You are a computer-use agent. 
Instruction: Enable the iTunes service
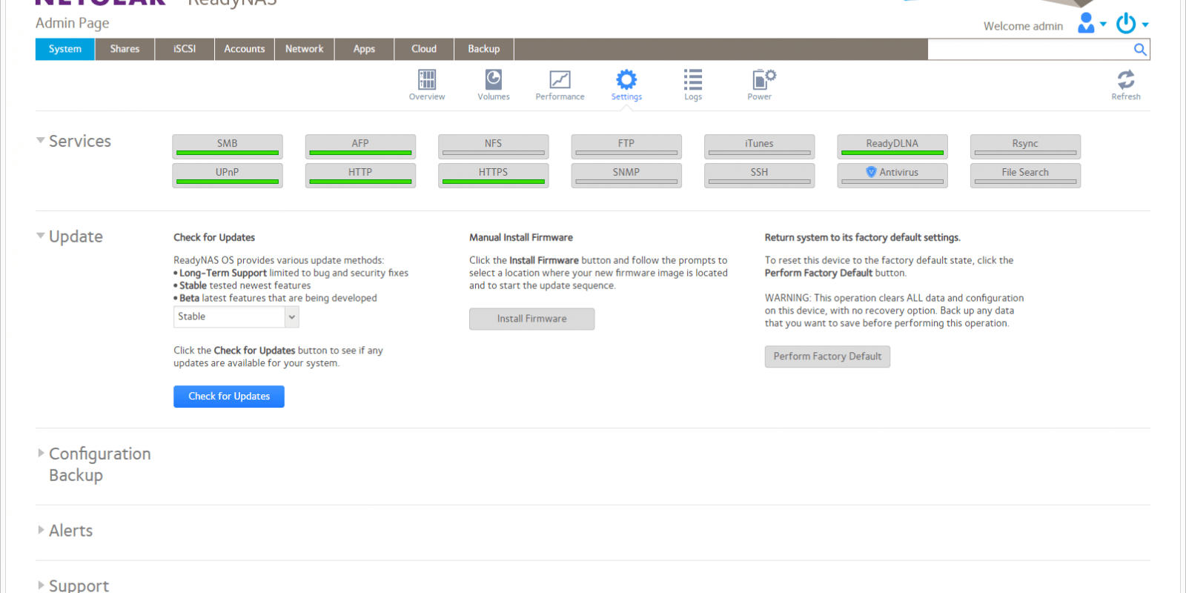[759, 147]
